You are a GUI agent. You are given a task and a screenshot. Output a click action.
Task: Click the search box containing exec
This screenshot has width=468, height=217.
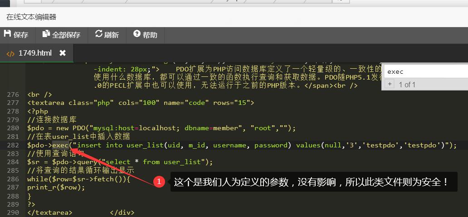click(x=426, y=72)
